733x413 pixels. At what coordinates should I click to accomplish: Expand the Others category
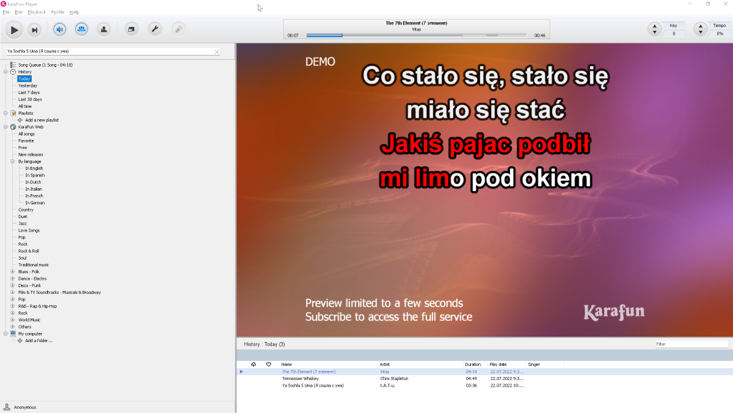12,327
